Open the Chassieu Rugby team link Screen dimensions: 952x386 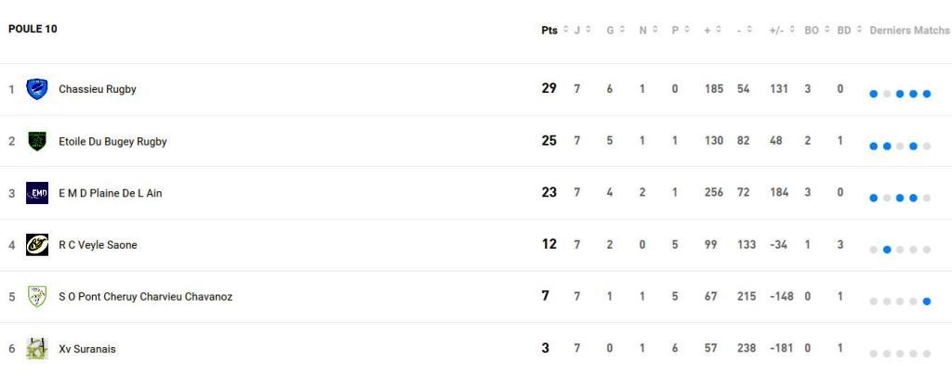98,89
